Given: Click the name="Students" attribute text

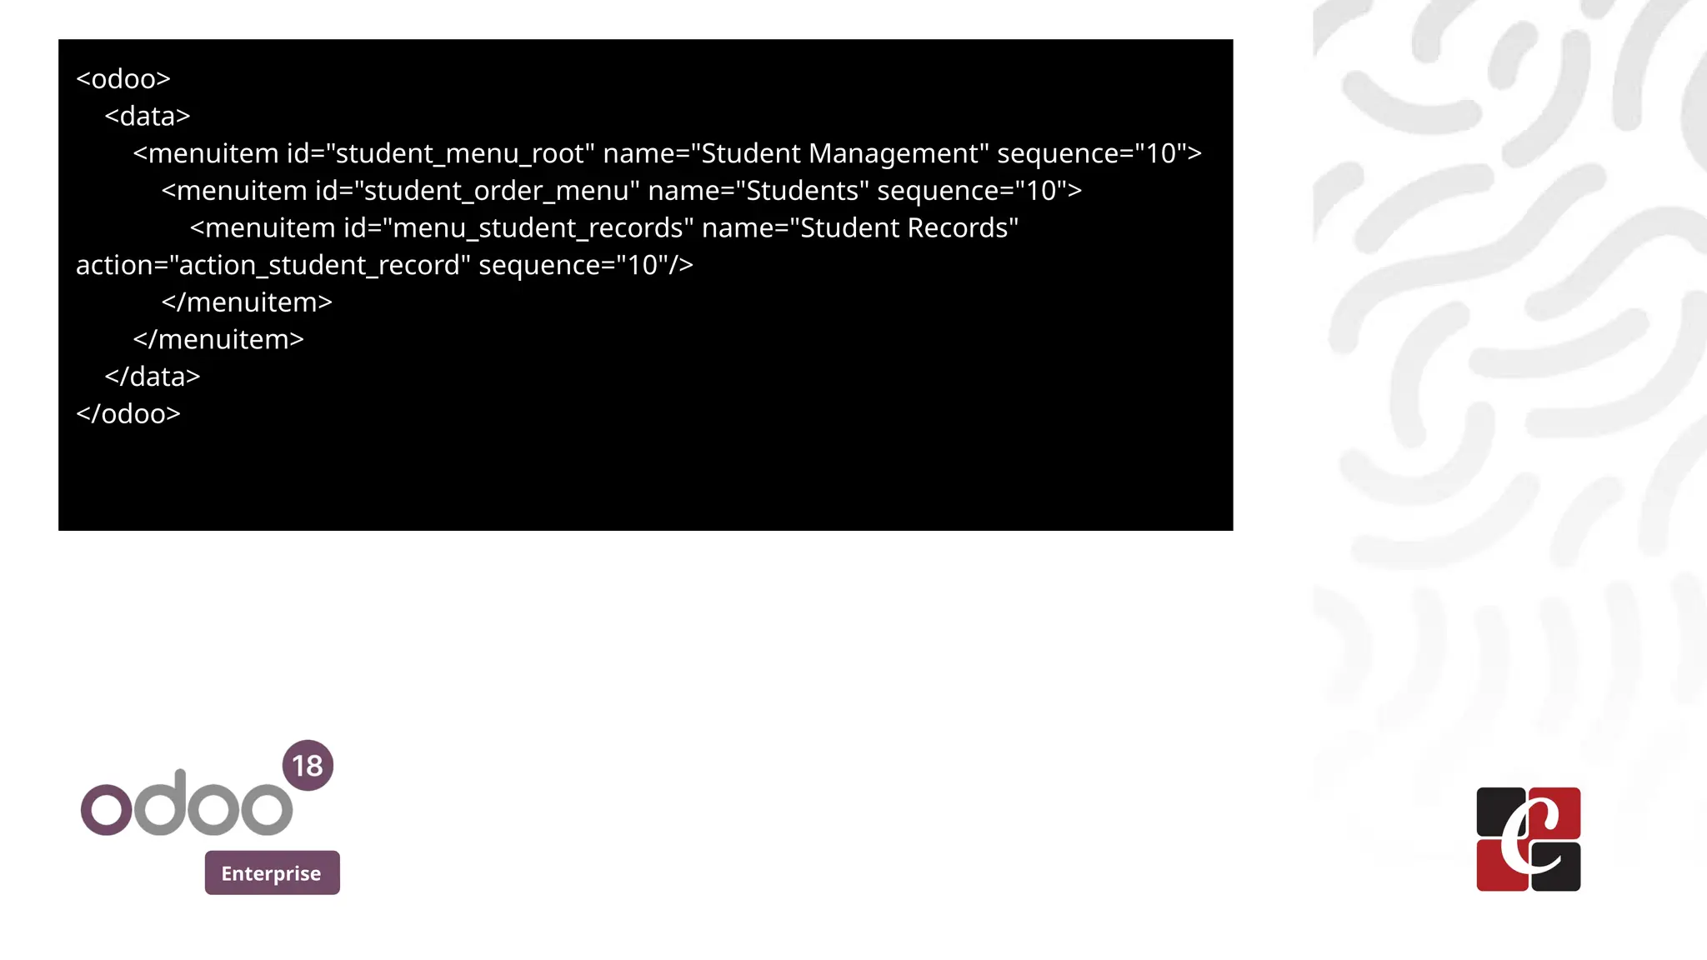Looking at the screenshot, I should pyautogui.click(x=758, y=191).
